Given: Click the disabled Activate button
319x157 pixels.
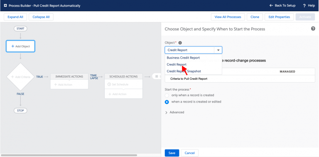Looking at the screenshot, I should click(x=305, y=17).
